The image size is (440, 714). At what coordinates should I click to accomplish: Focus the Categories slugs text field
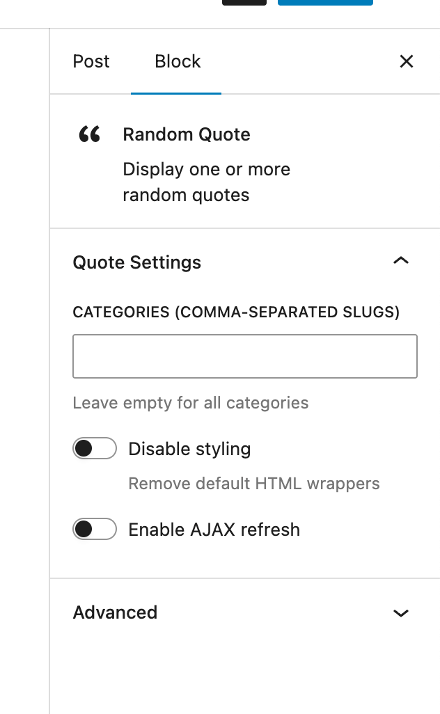(245, 356)
